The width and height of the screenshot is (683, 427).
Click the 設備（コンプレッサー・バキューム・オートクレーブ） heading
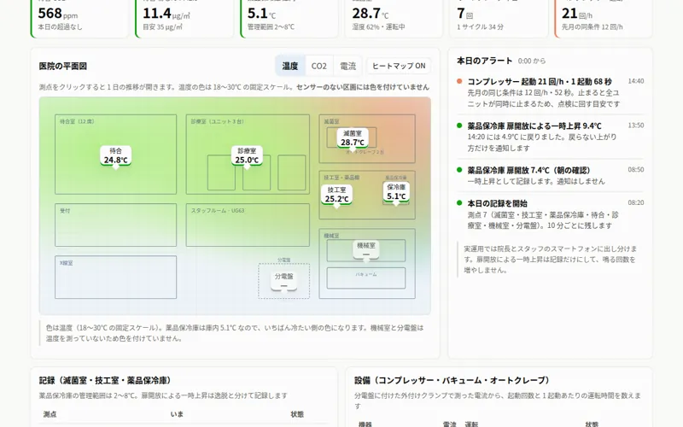pyautogui.click(x=453, y=380)
